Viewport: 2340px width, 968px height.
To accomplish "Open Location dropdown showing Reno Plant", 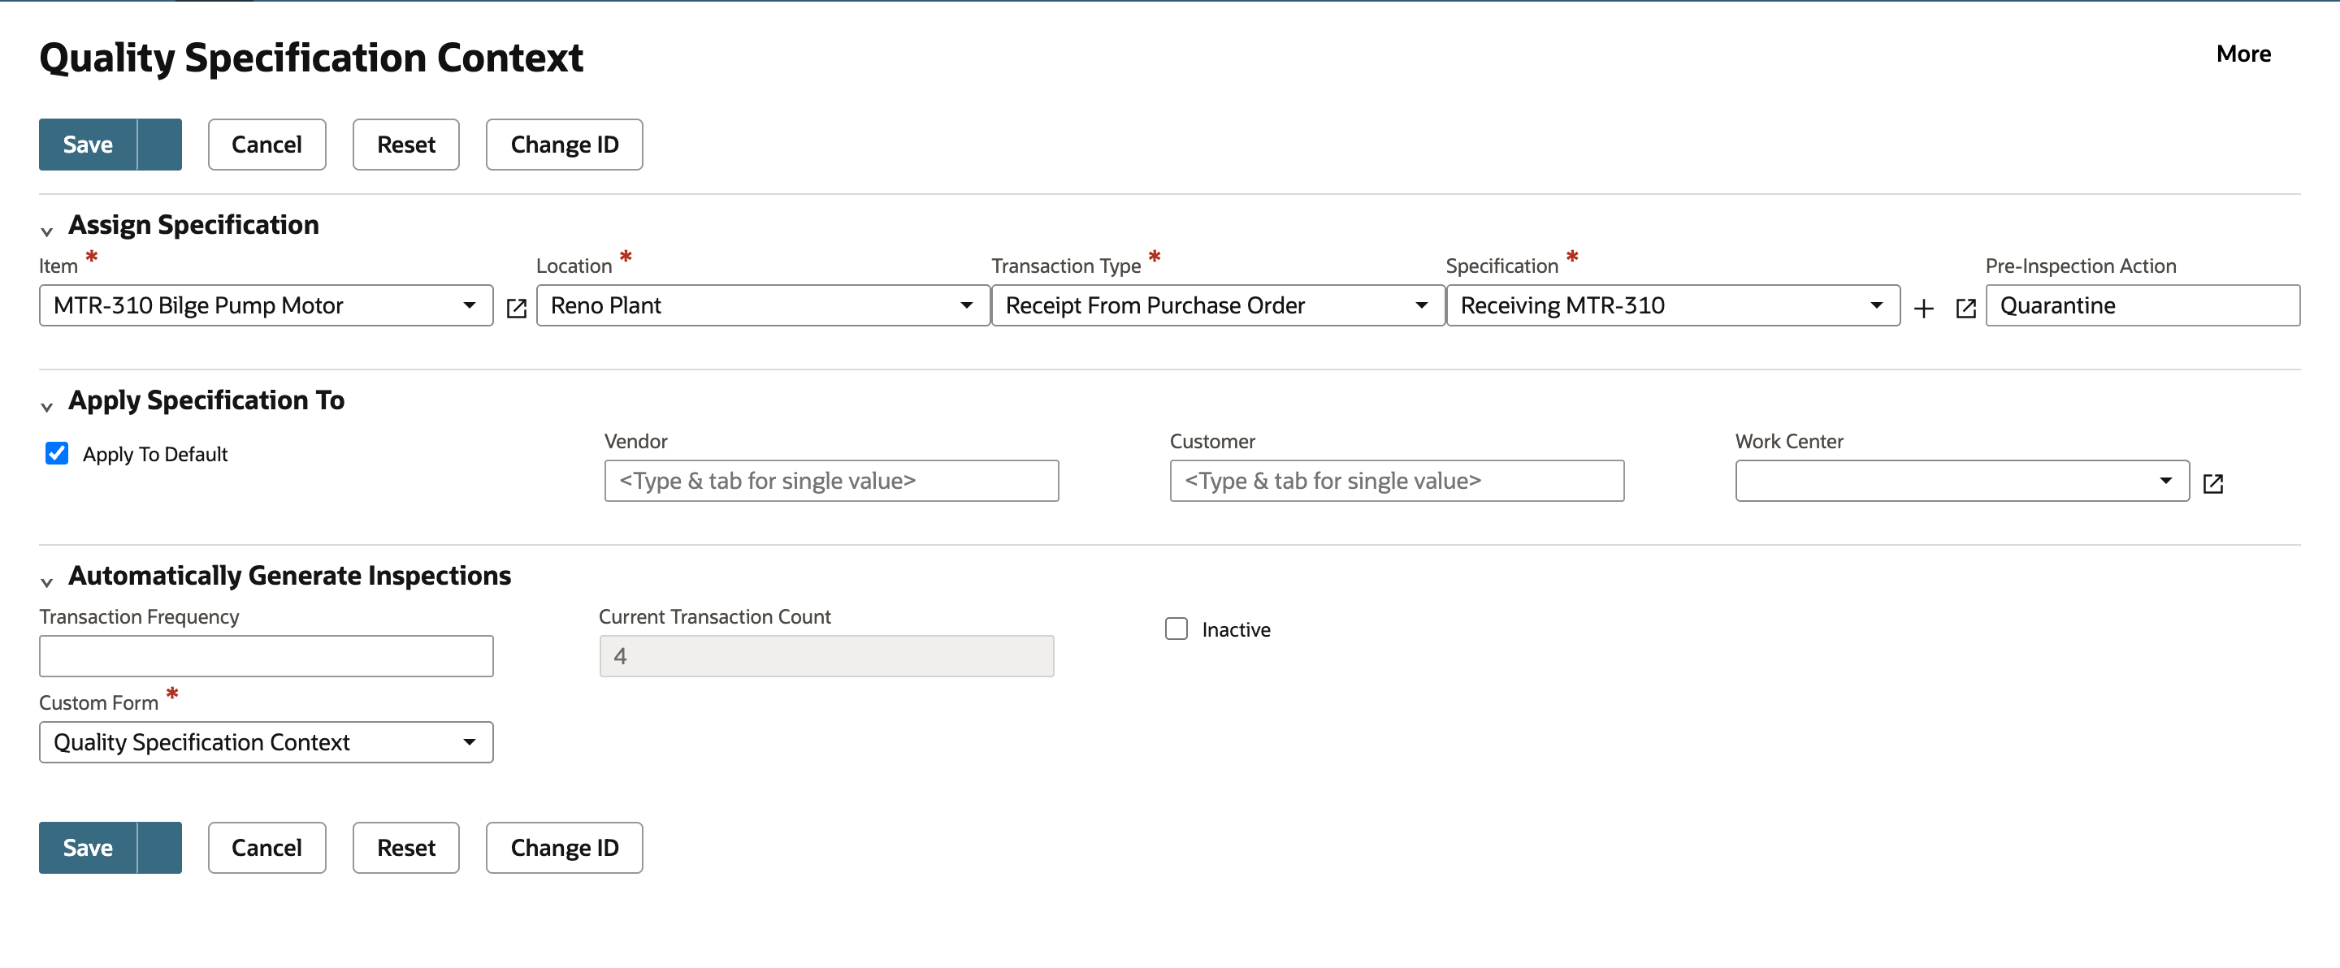I will [763, 305].
